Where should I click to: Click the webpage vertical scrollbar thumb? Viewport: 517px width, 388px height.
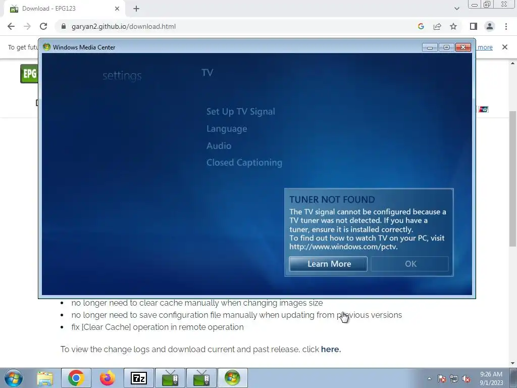513,178
